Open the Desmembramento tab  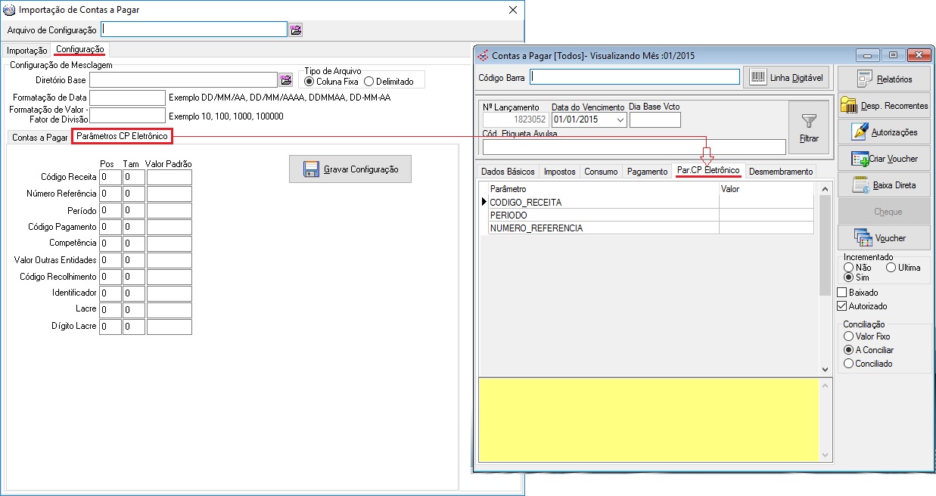click(781, 172)
